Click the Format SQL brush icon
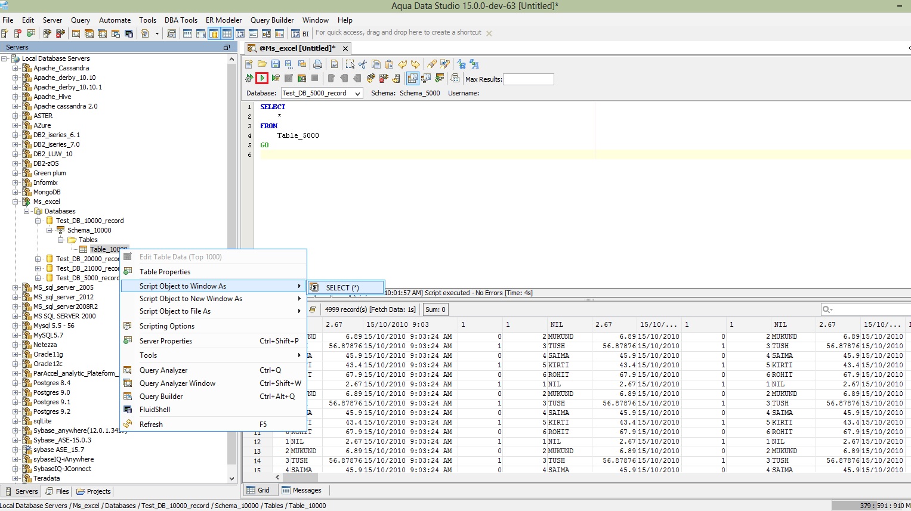The width and height of the screenshot is (911, 511). click(x=432, y=64)
